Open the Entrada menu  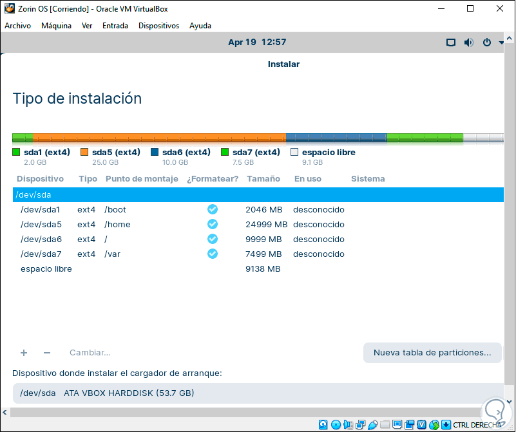(x=115, y=26)
